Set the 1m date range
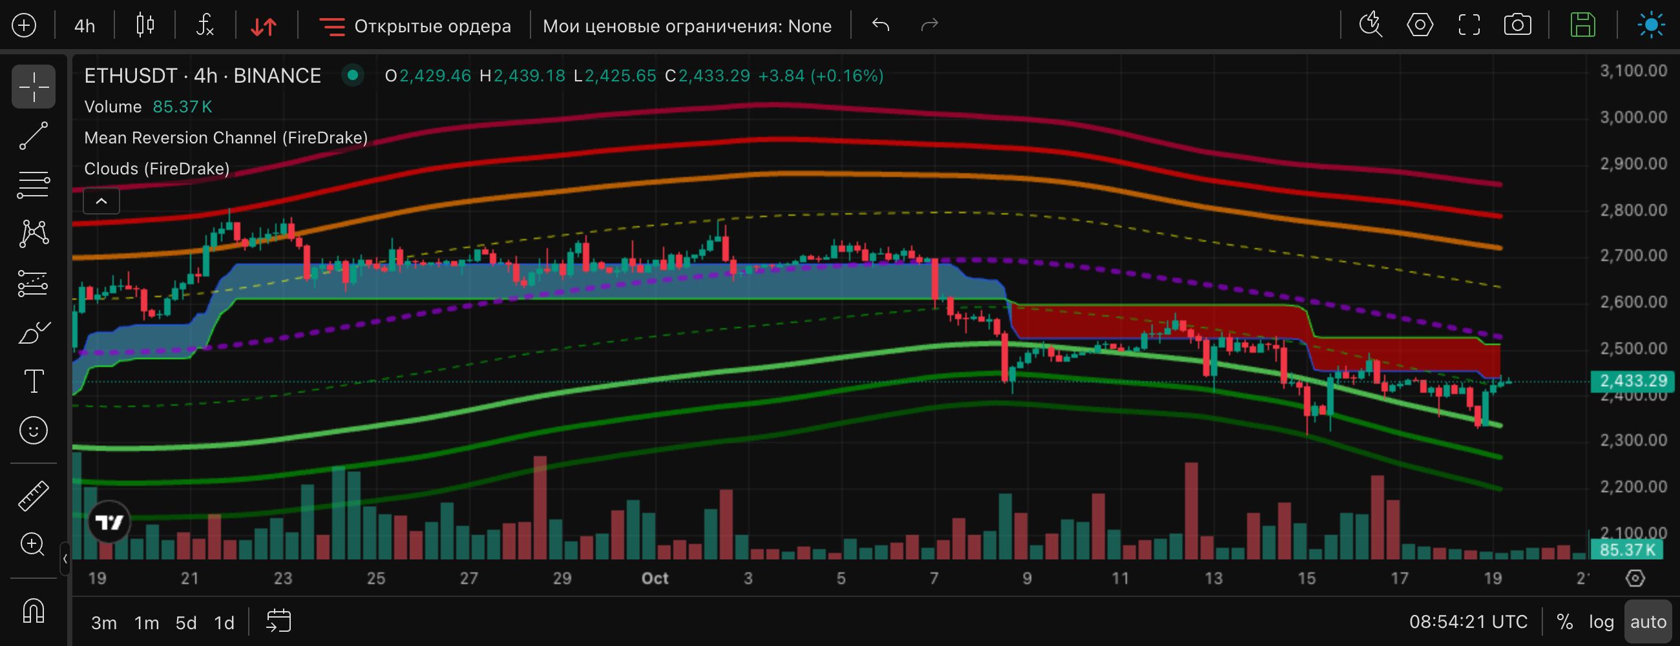 pos(147,623)
